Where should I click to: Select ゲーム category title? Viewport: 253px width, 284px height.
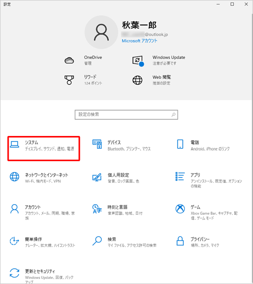pyautogui.click(x=195, y=207)
